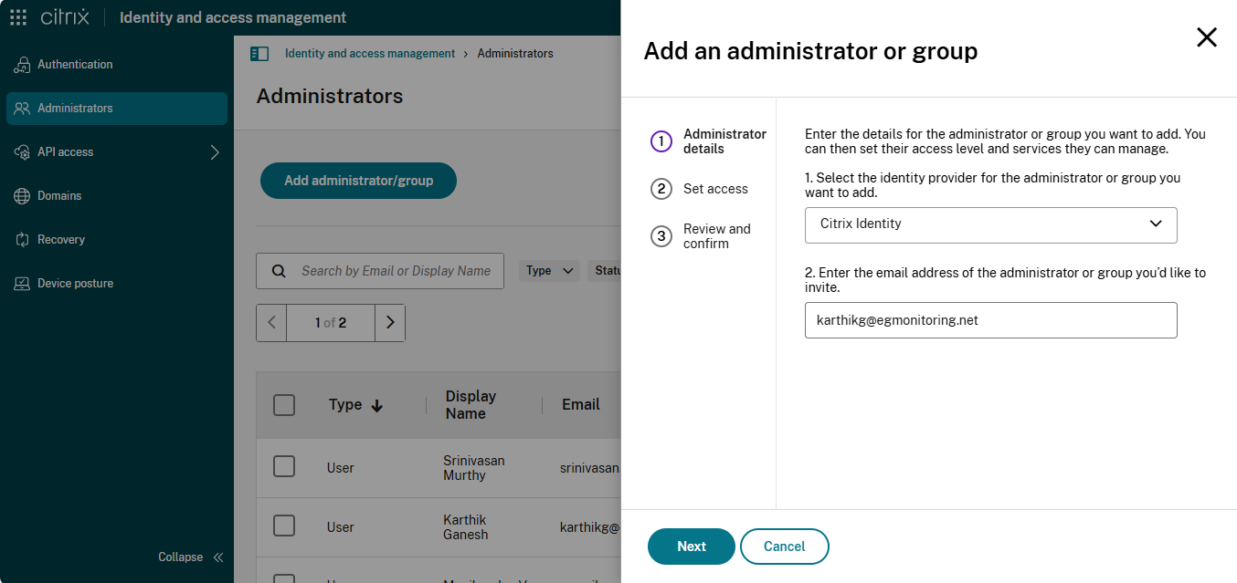Check the select-all checkbox in table header
This screenshot has height=583, width=1237.
click(284, 405)
